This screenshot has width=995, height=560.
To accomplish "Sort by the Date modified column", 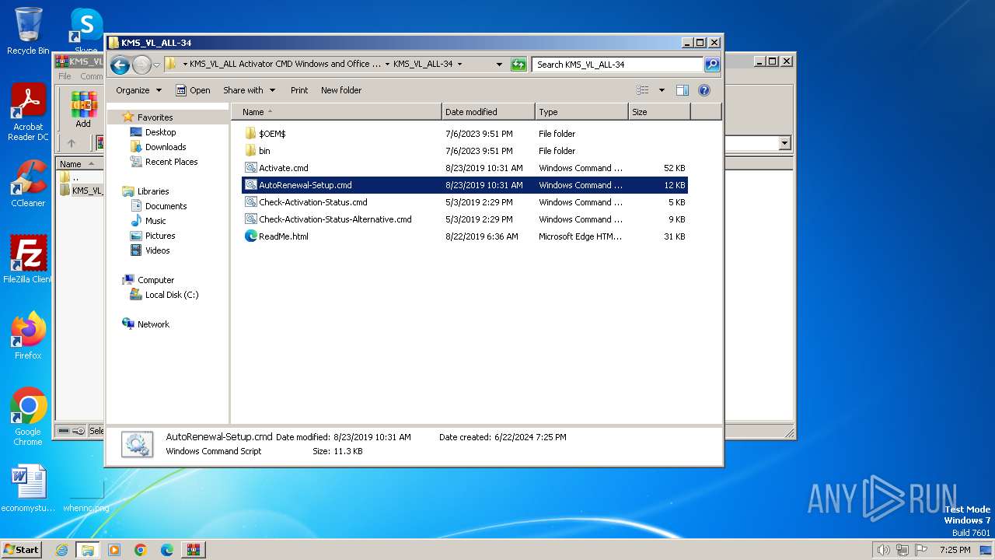I will [488, 112].
